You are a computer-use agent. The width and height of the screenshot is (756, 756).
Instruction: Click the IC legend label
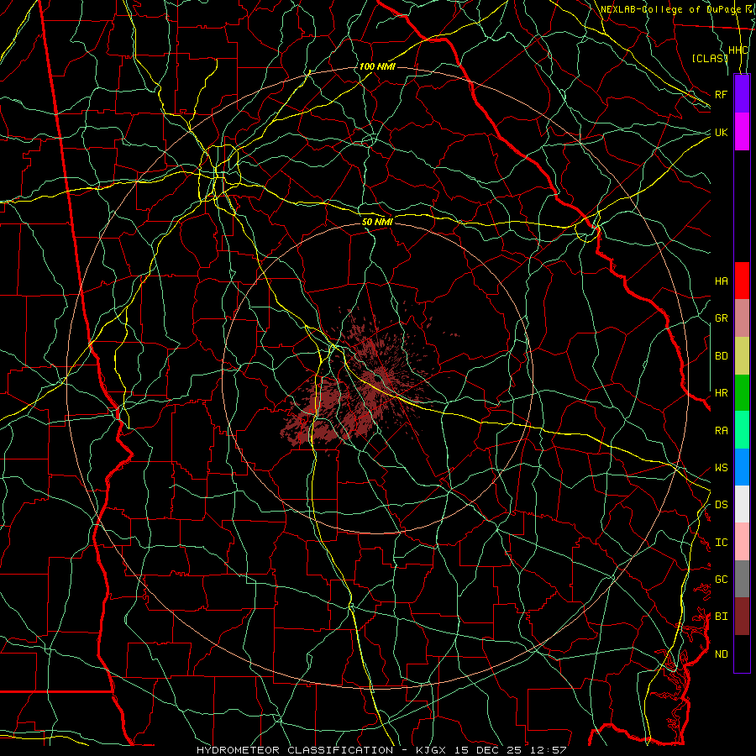(721, 543)
